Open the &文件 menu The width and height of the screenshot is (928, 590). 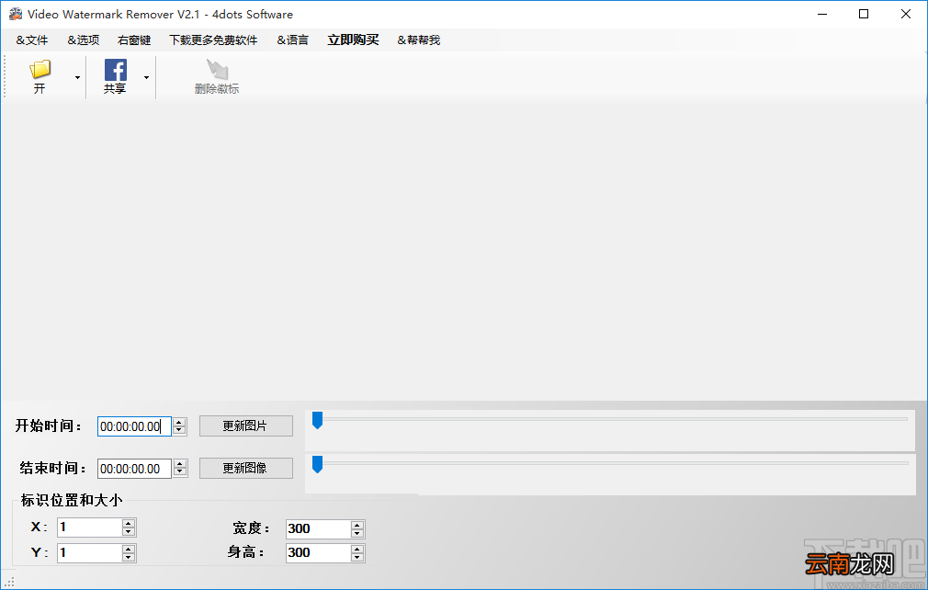[x=32, y=40]
